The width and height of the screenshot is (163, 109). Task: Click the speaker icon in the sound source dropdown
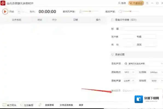126,64
